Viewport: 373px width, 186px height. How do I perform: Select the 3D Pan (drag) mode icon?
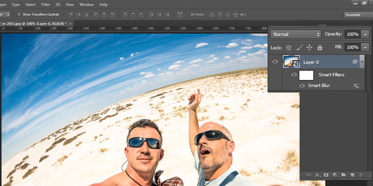(228, 15)
